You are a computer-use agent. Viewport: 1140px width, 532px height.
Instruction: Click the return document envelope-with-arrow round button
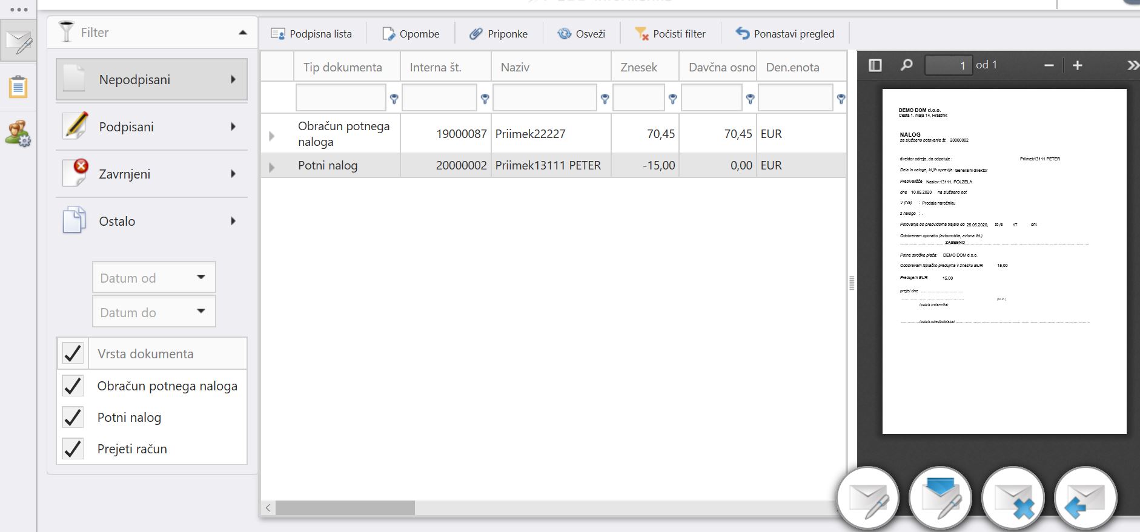click(1085, 498)
